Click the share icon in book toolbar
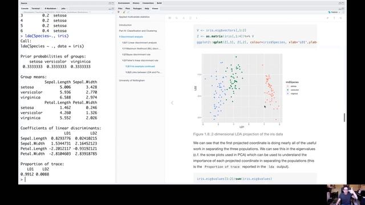 click(x=340, y=18)
